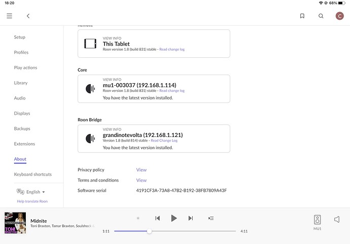Click the language translate icon
Image resolution: width=350 pixels, height=244 pixels.
click(x=20, y=192)
